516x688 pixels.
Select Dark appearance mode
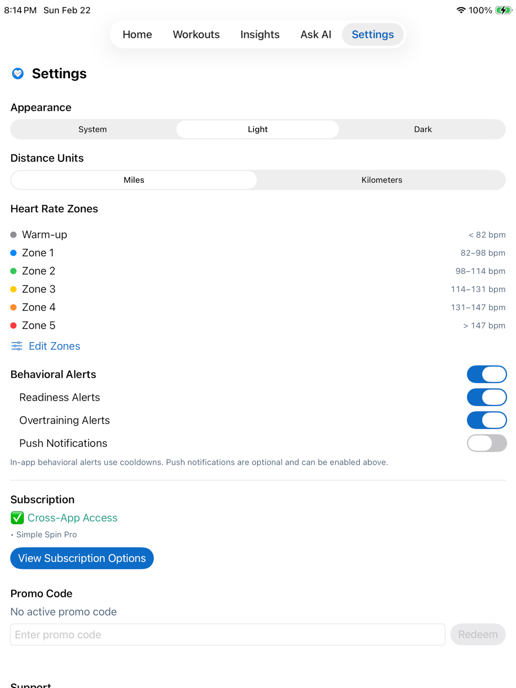pyautogui.click(x=422, y=129)
